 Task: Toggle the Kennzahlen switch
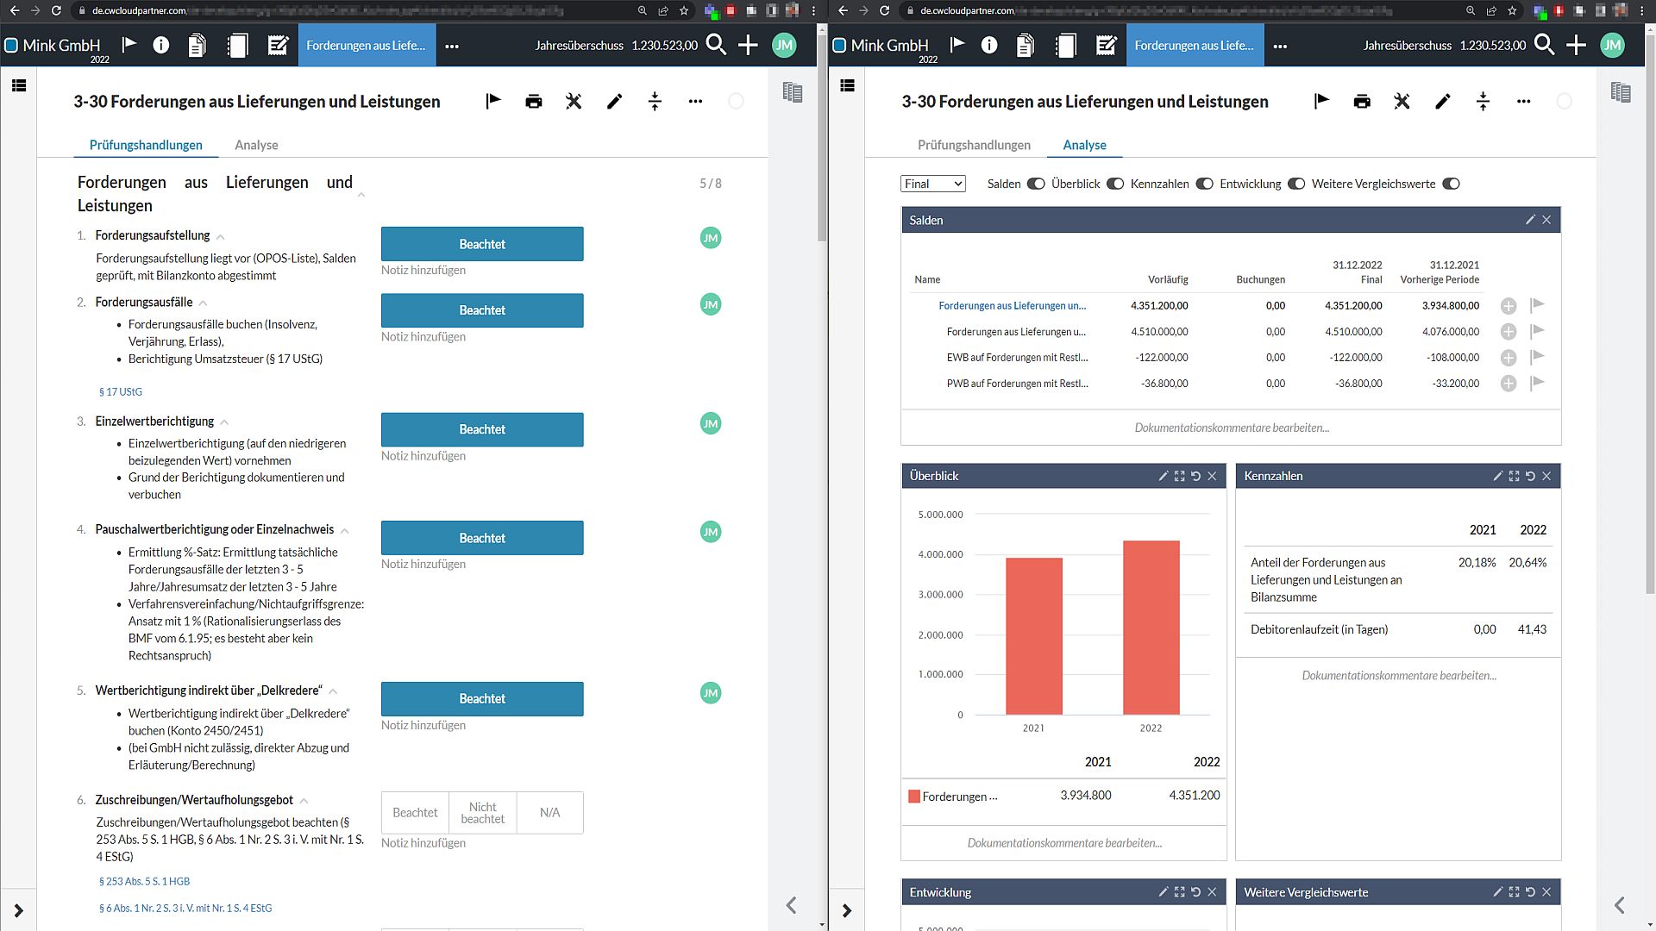[x=1205, y=184]
